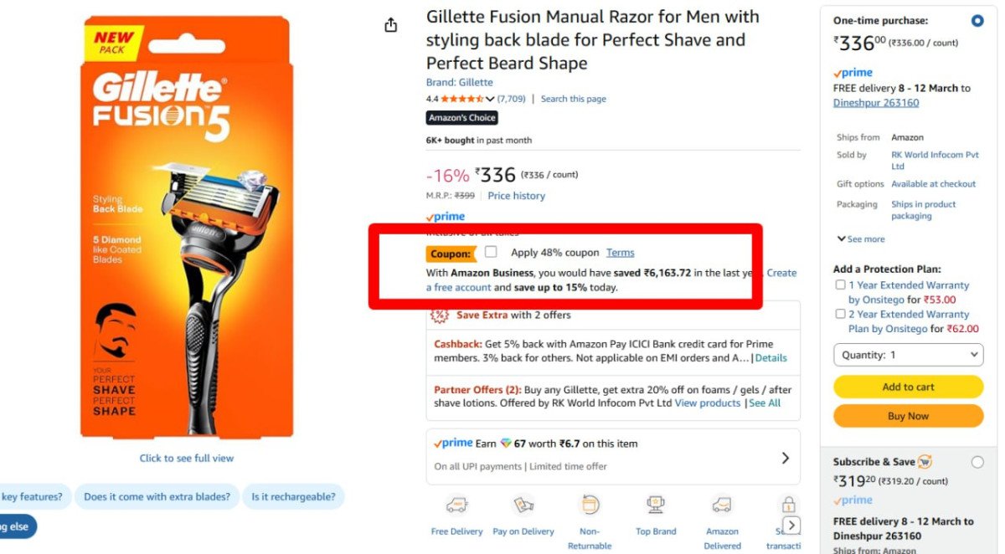
Task: Open the Quantity dropdown
Action: click(x=908, y=355)
